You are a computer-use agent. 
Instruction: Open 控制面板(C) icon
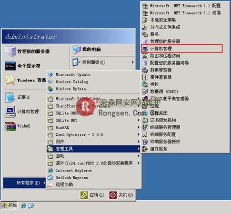point(76,62)
